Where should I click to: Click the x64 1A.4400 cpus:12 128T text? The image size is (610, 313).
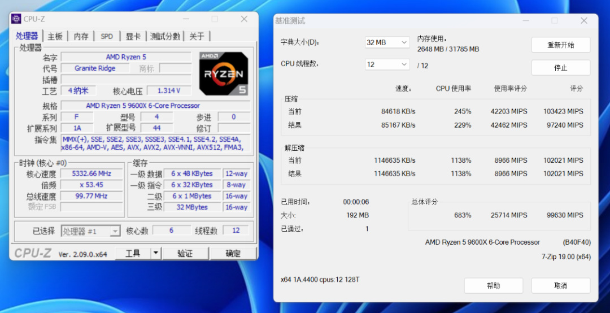(320, 280)
